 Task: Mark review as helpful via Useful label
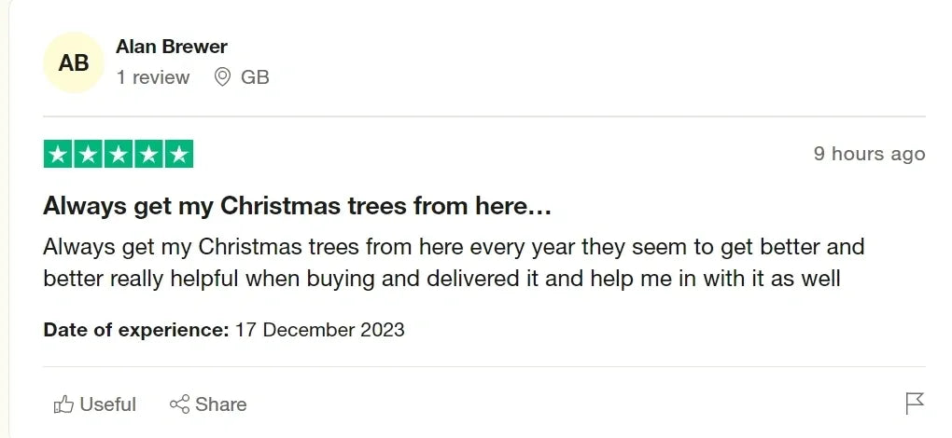coord(108,404)
